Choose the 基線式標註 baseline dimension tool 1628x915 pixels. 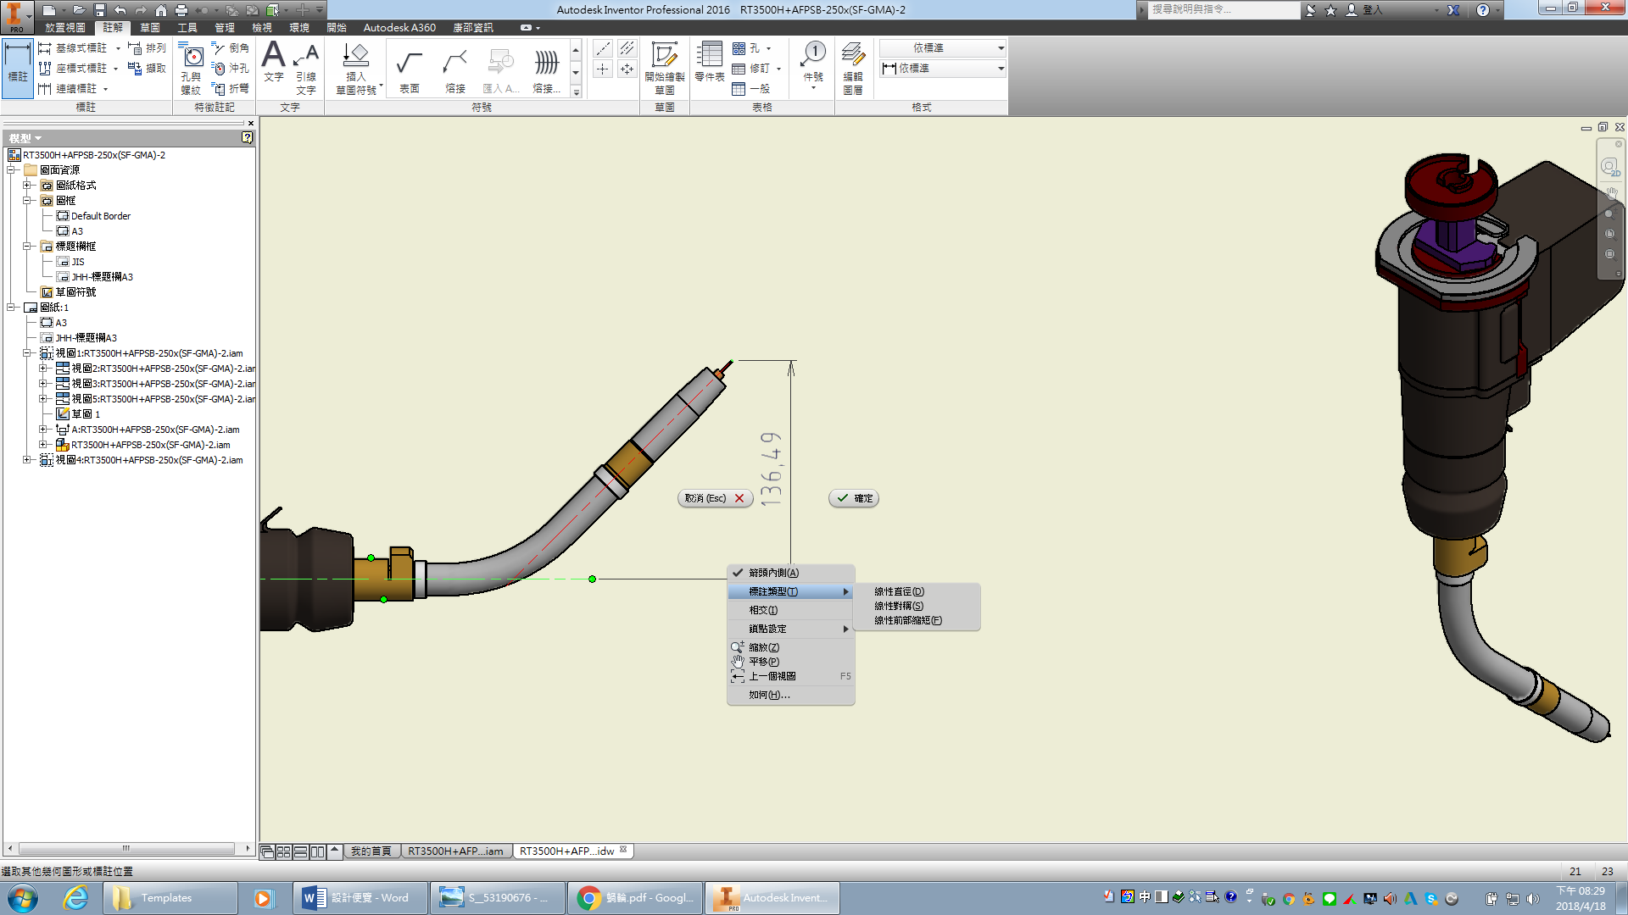click(74, 48)
